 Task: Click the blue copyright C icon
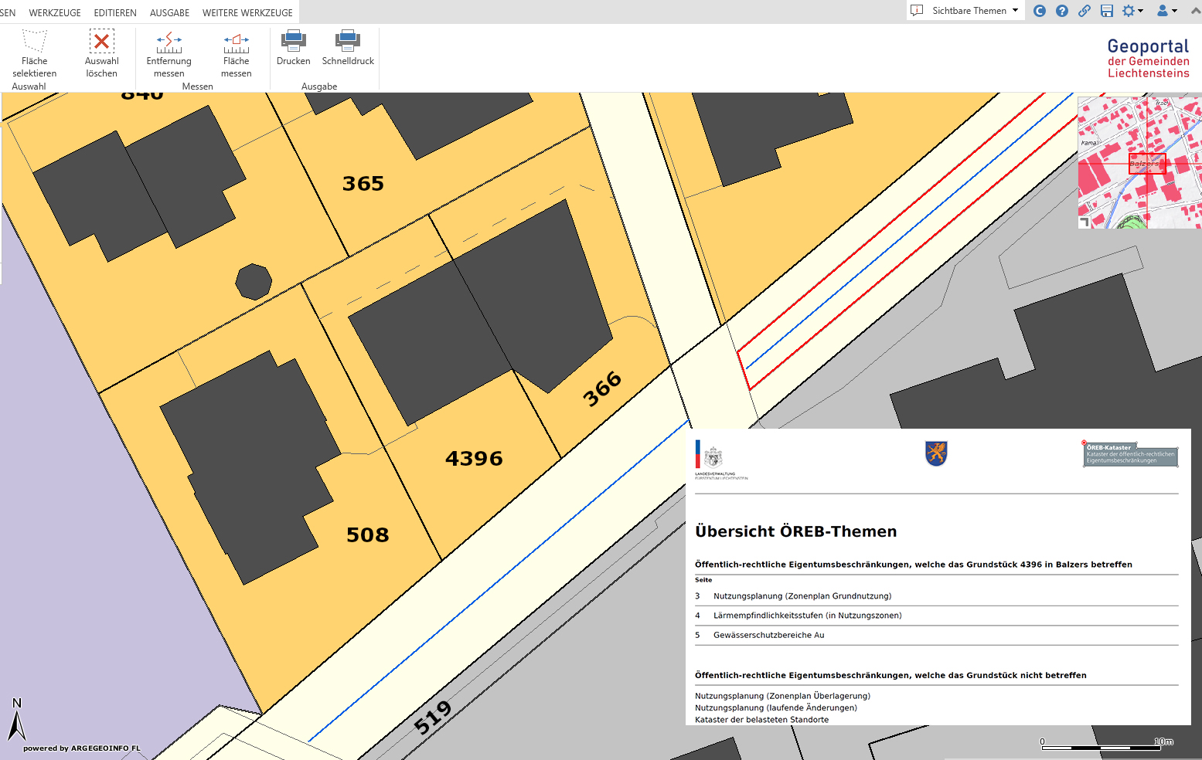1040,11
